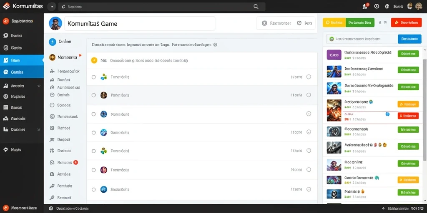Open the purple tile thumbnail in game list
The width and height of the screenshot is (427, 213).
pyautogui.click(x=334, y=54)
